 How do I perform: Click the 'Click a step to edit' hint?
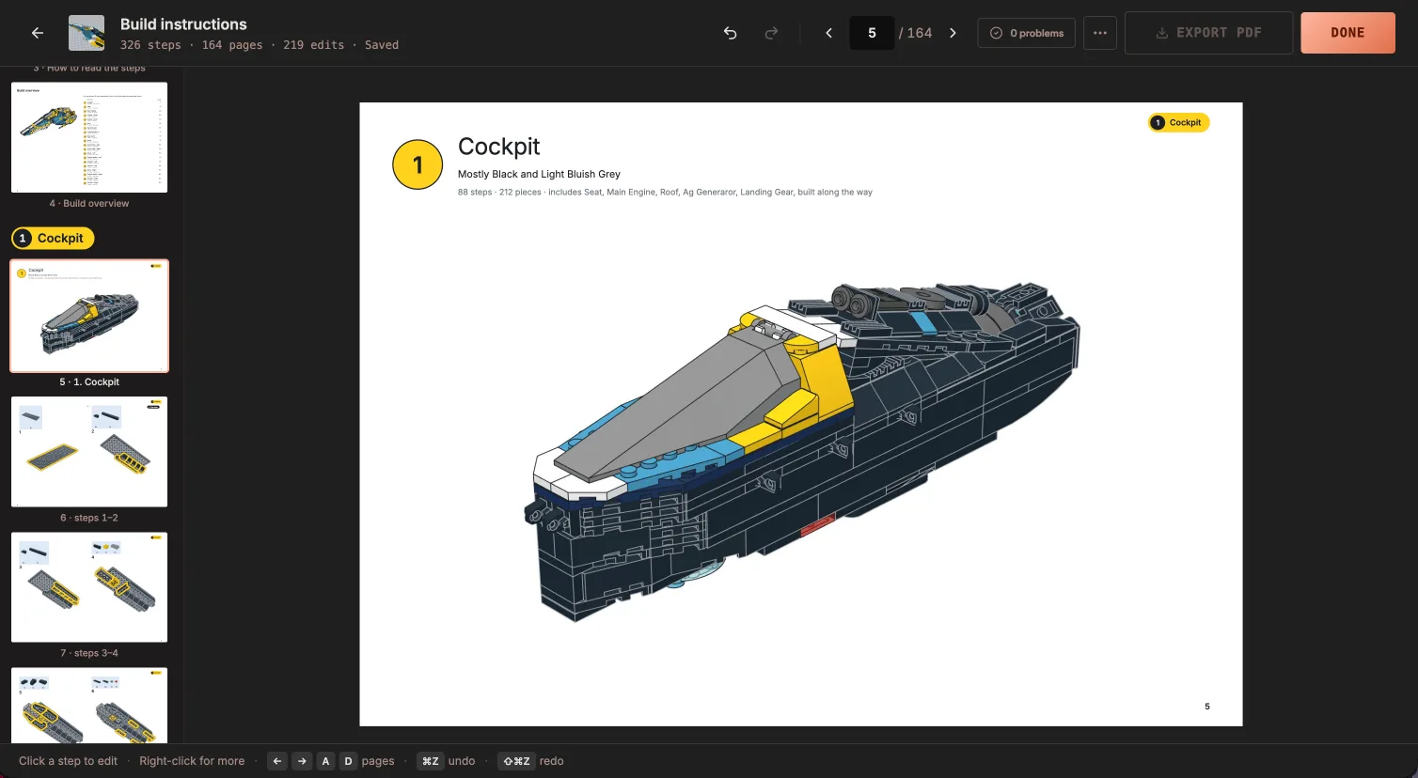[x=68, y=761]
